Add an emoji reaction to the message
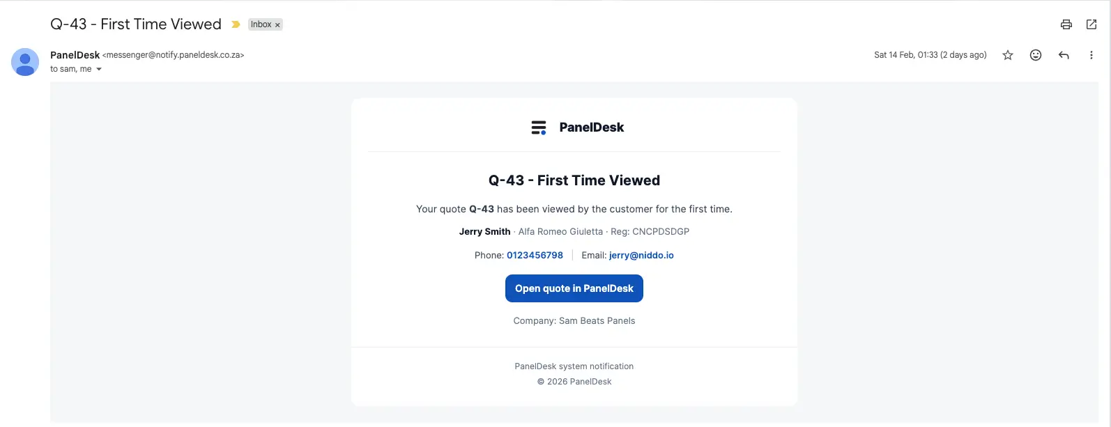Viewport: 1111px width, 427px height. 1036,55
